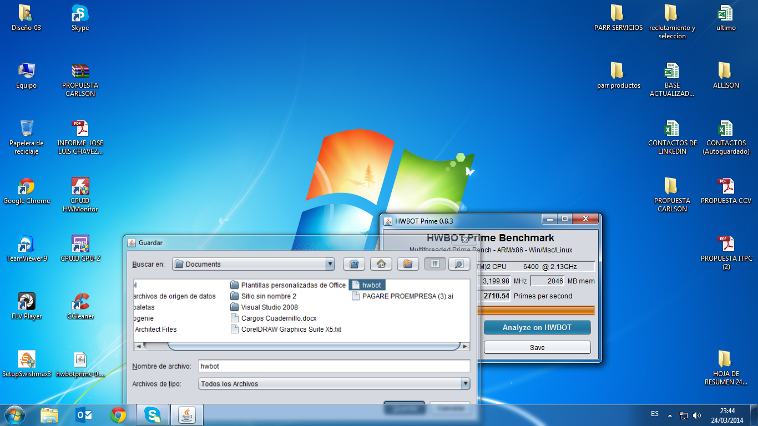This screenshot has width=758, height=426.
Task: Open 'INFORME JOSE LUIS CHAVEZ' PDF icon
Action: pyautogui.click(x=80, y=137)
